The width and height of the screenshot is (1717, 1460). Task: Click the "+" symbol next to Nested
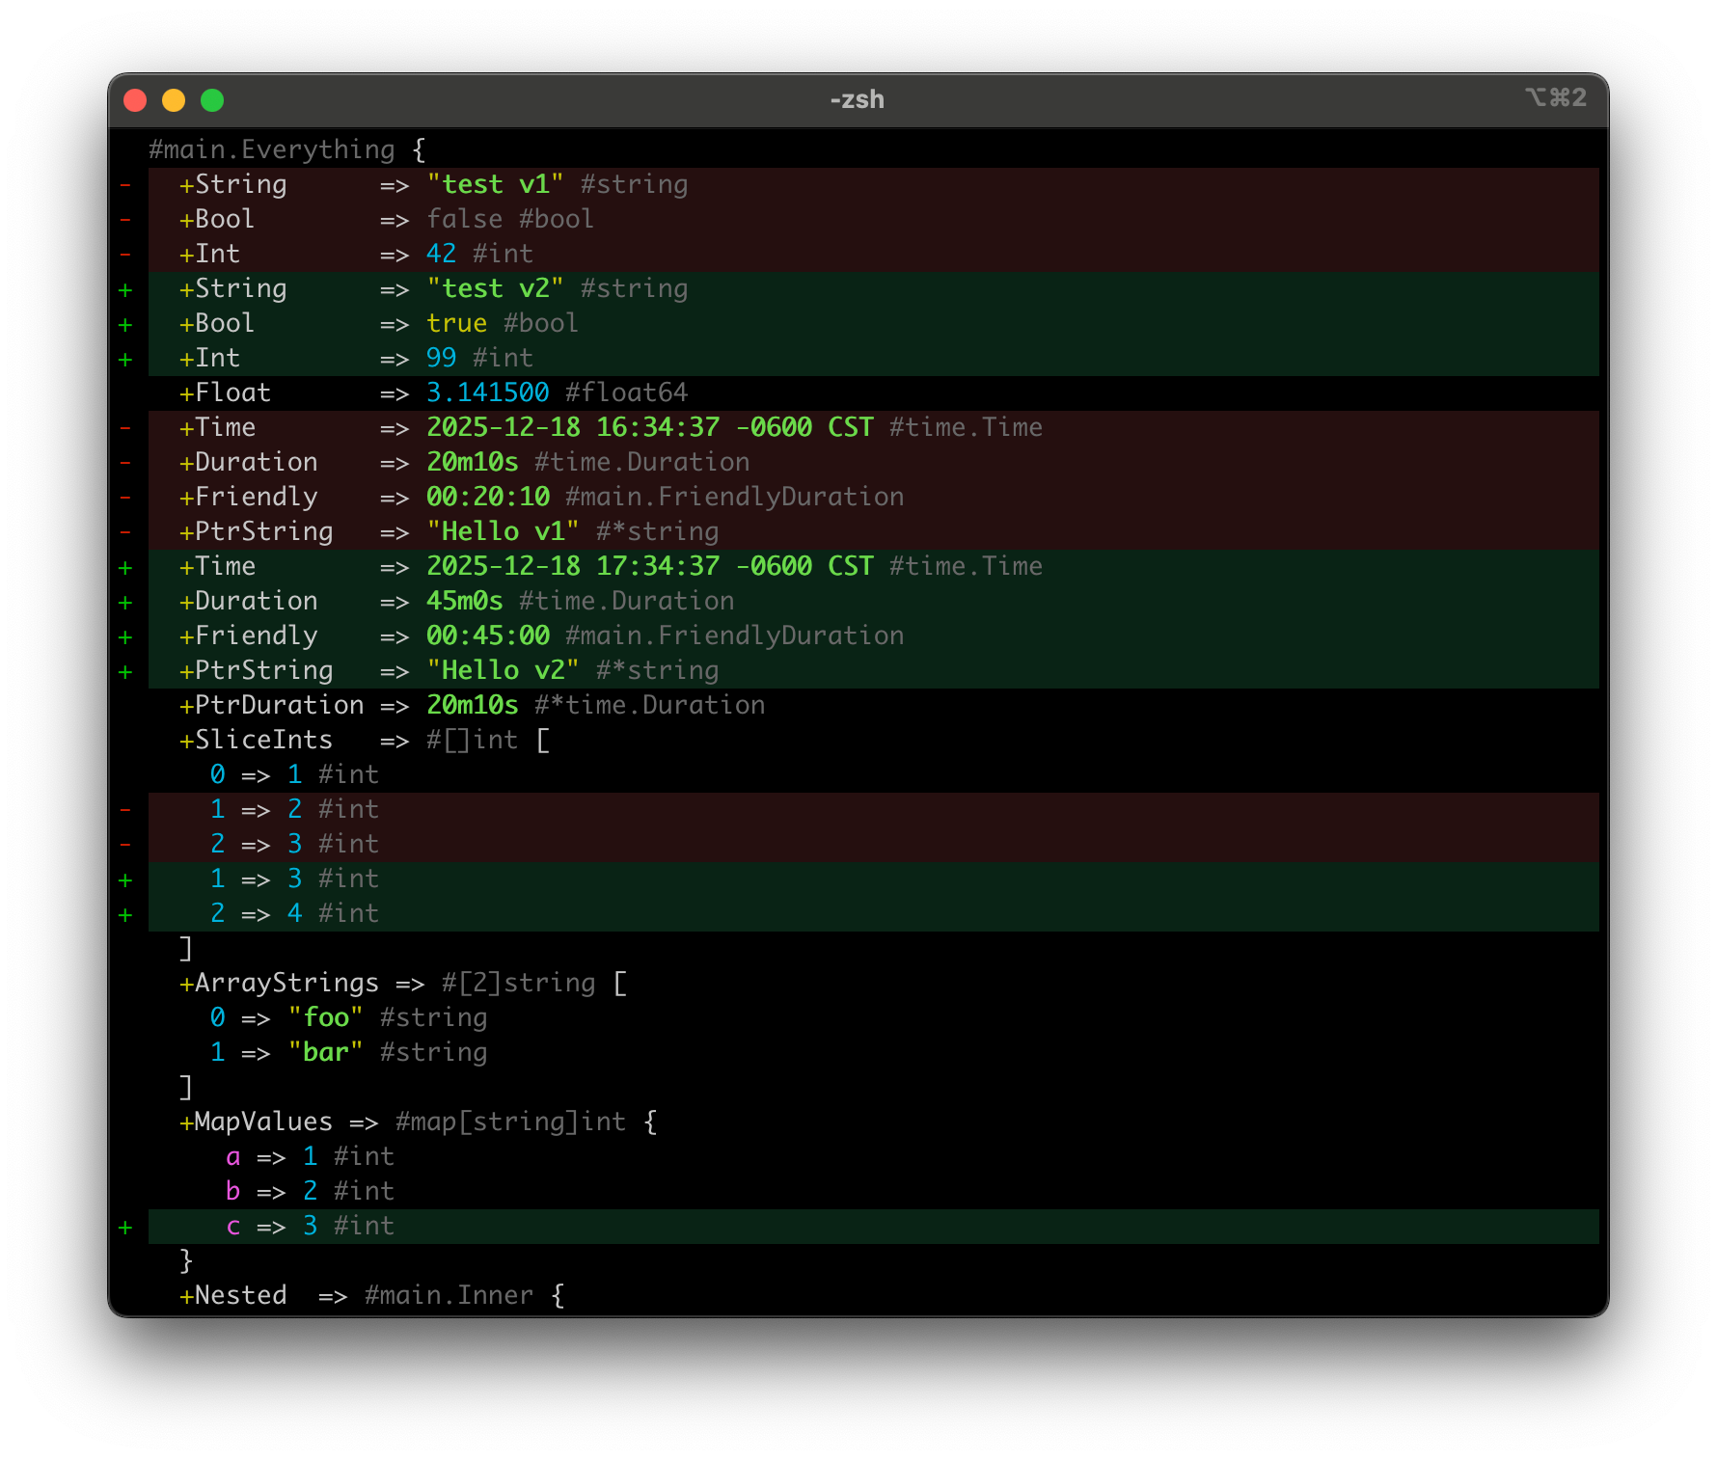[x=186, y=1295]
